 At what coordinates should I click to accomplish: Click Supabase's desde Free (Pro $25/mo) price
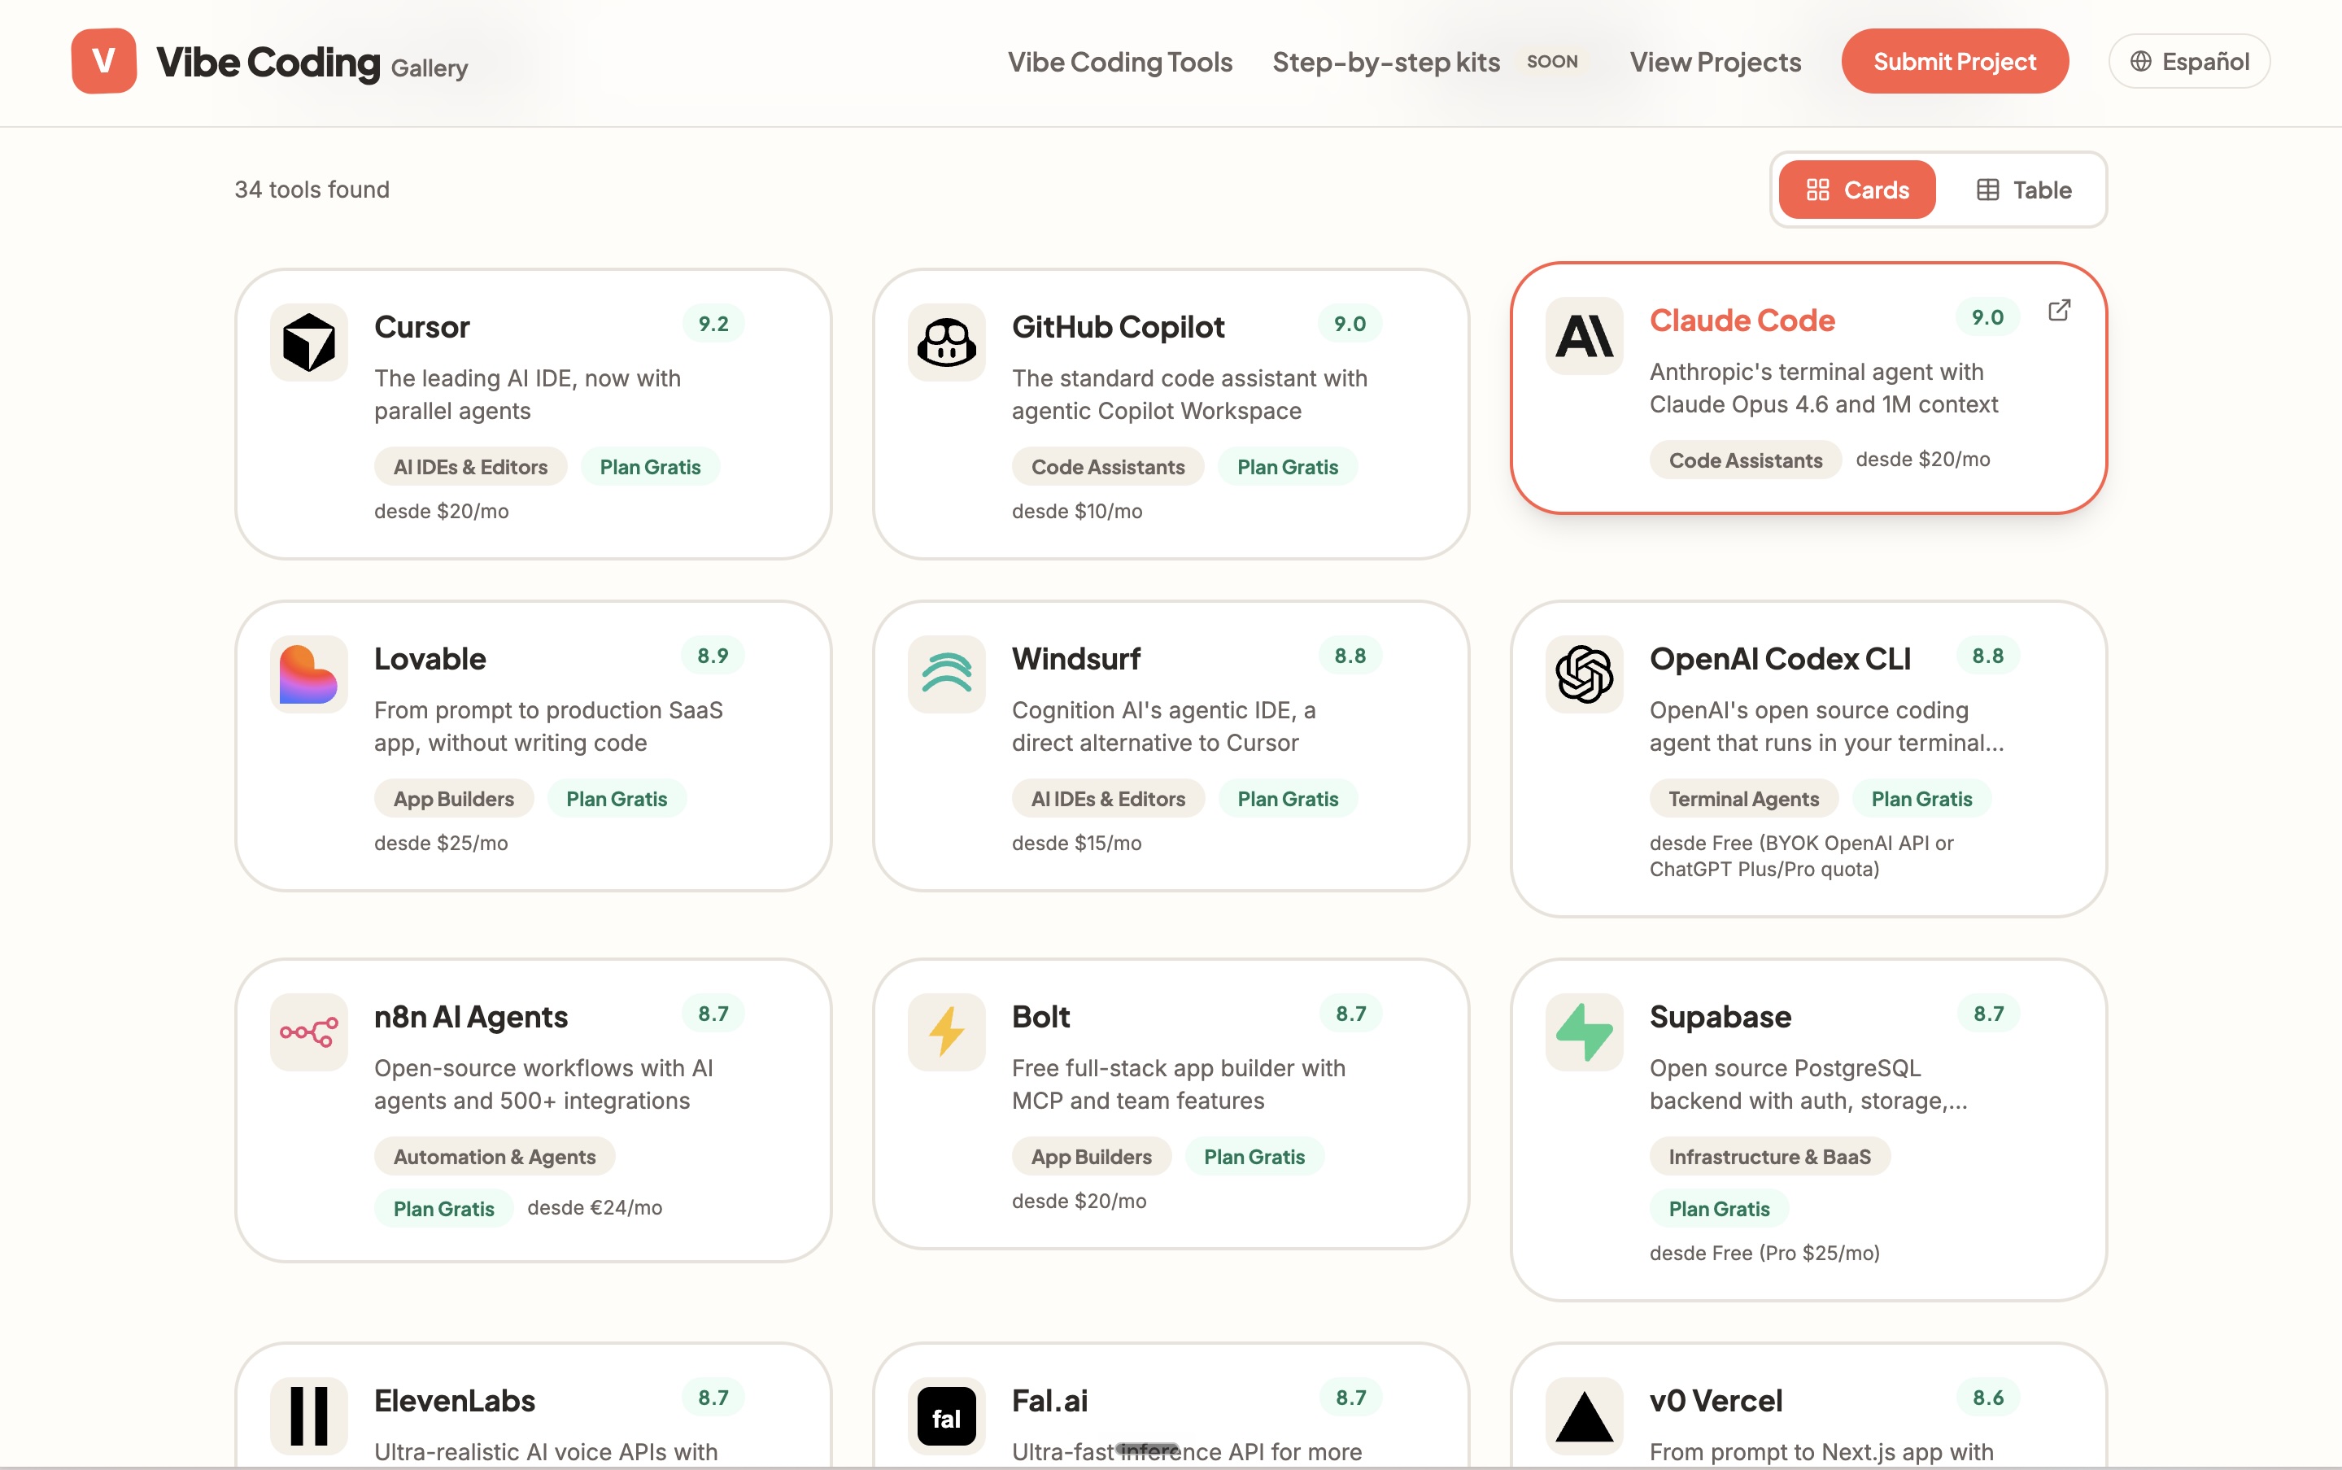(x=1764, y=1252)
